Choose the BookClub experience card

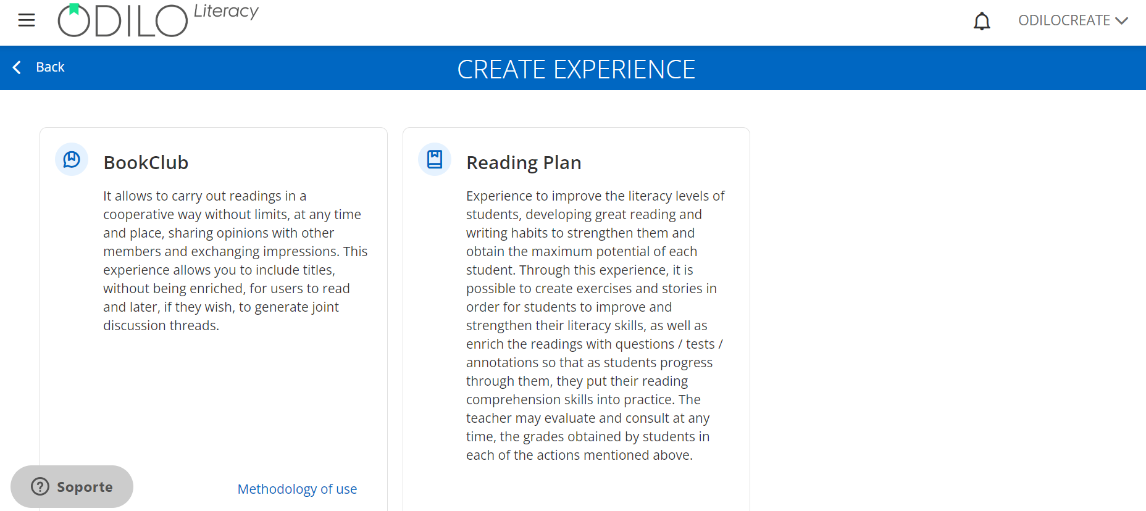pyautogui.click(x=214, y=319)
